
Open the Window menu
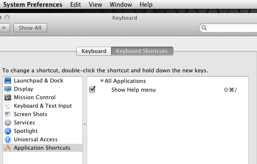coord(121,5)
